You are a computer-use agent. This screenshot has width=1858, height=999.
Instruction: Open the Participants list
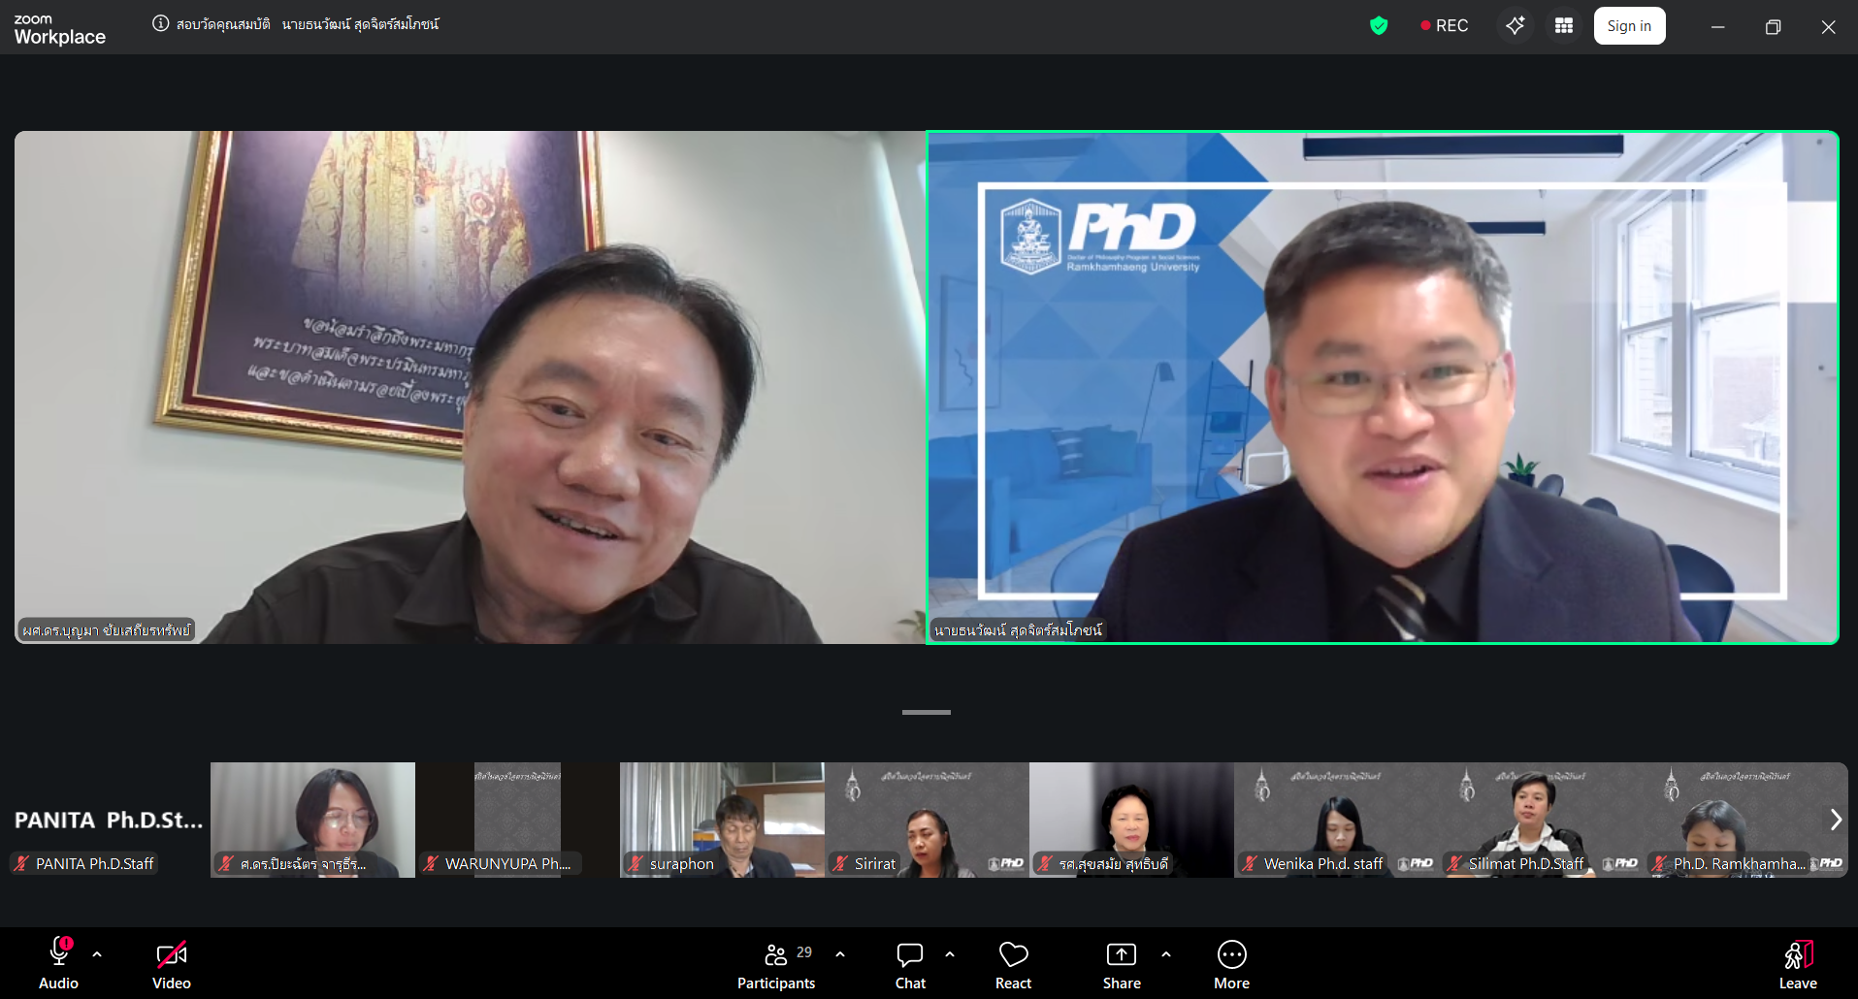776,955
